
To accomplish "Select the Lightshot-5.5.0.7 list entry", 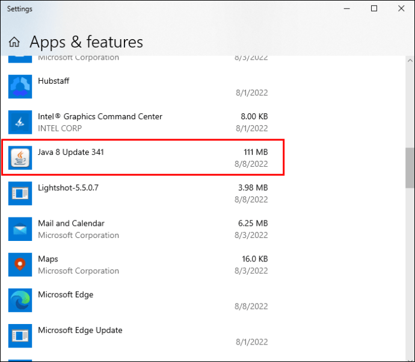I will [68, 188].
